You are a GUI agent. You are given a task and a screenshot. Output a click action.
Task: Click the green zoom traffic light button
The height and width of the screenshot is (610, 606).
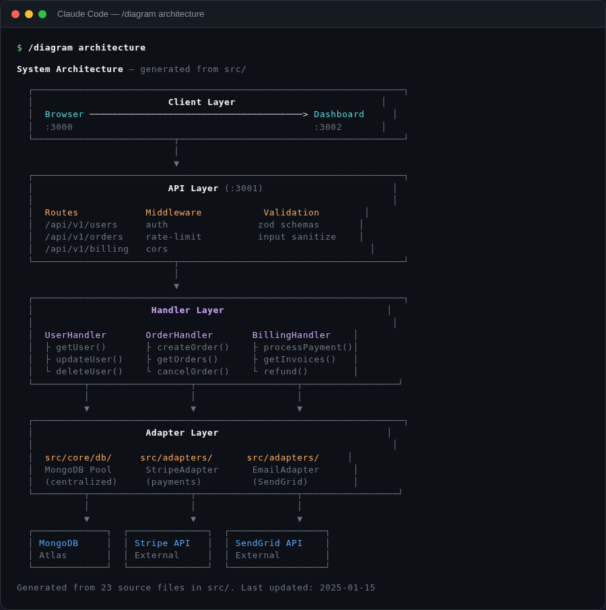(x=42, y=13)
